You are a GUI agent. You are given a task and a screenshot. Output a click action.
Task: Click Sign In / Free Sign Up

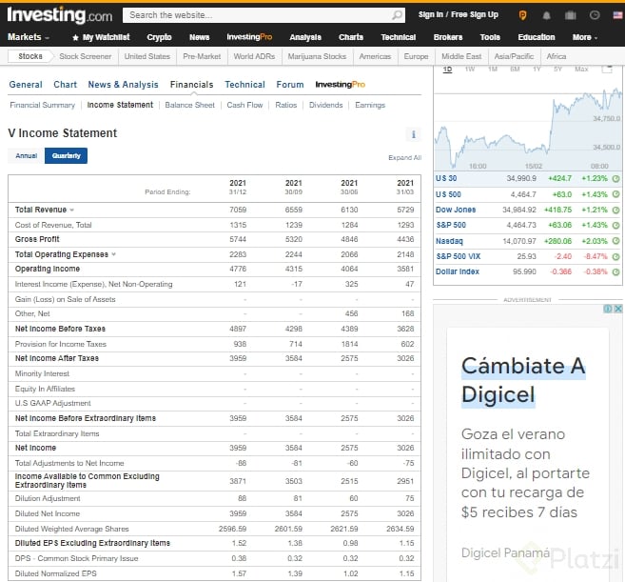coord(458,15)
